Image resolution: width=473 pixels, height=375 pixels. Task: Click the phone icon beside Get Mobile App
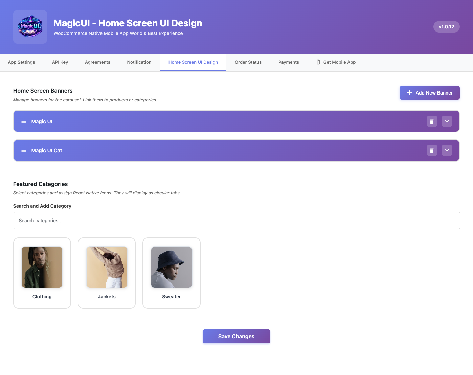[x=318, y=62]
